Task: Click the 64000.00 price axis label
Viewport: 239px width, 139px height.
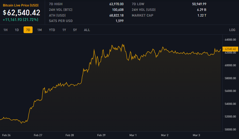Action: pos(230,40)
